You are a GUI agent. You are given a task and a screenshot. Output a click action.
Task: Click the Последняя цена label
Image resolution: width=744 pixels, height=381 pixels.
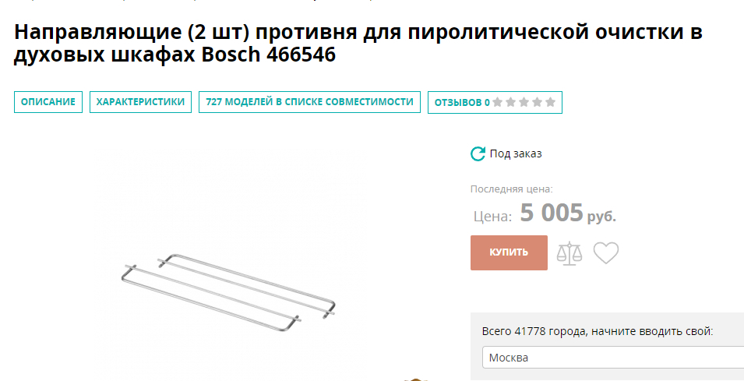point(512,189)
